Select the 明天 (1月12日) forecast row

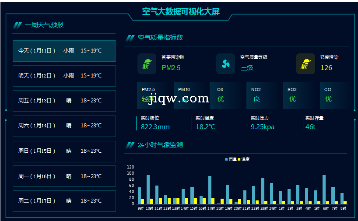[x=64, y=76]
